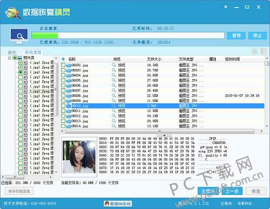Image resolution: width=270 pixels, height=209 pixels.
Task: Check the box for 06013.jpg
Action: click(x=63, y=121)
